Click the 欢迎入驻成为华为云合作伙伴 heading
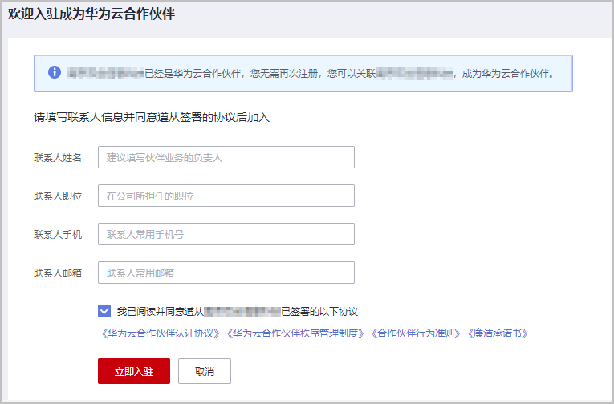Viewport: 614px width, 404px height. [91, 14]
